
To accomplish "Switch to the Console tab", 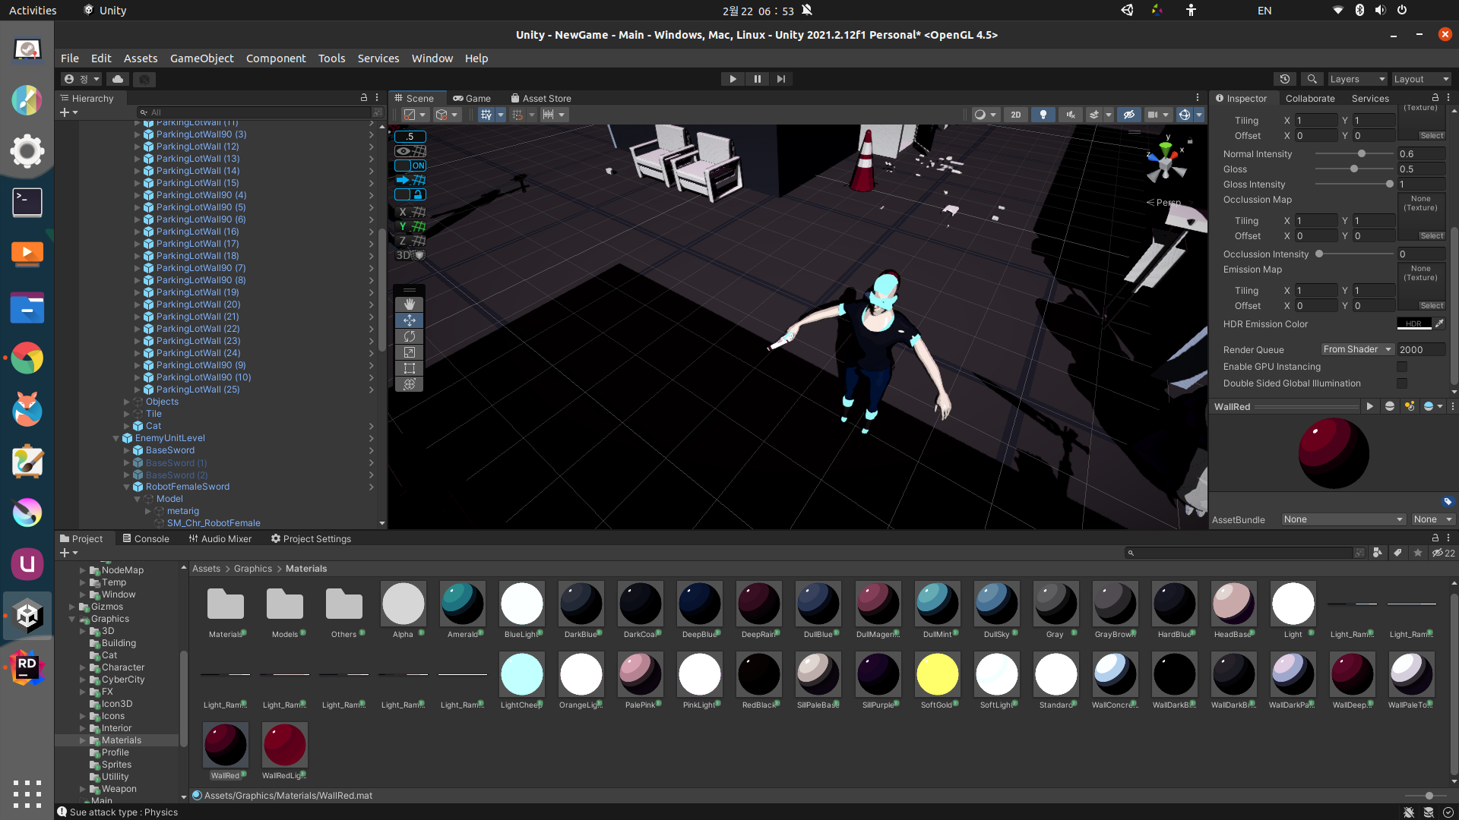I will 146,538.
